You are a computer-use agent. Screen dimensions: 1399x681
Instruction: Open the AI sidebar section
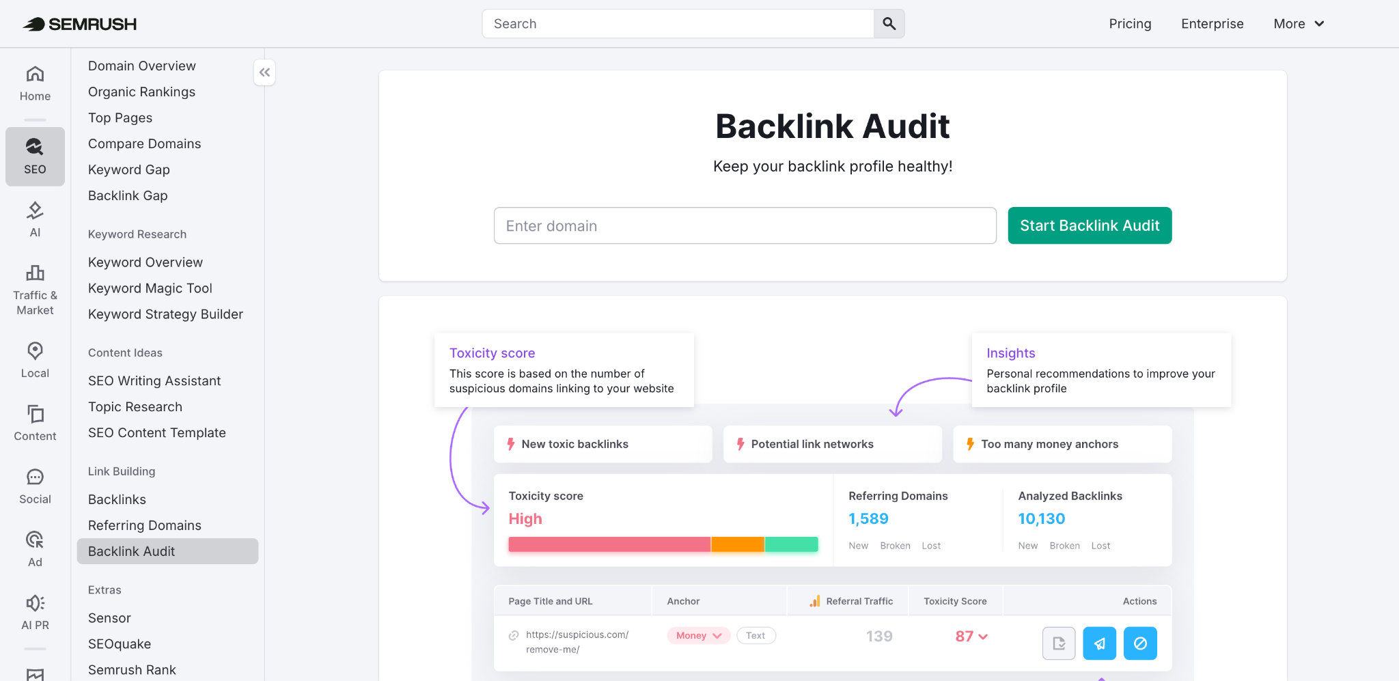click(x=35, y=219)
